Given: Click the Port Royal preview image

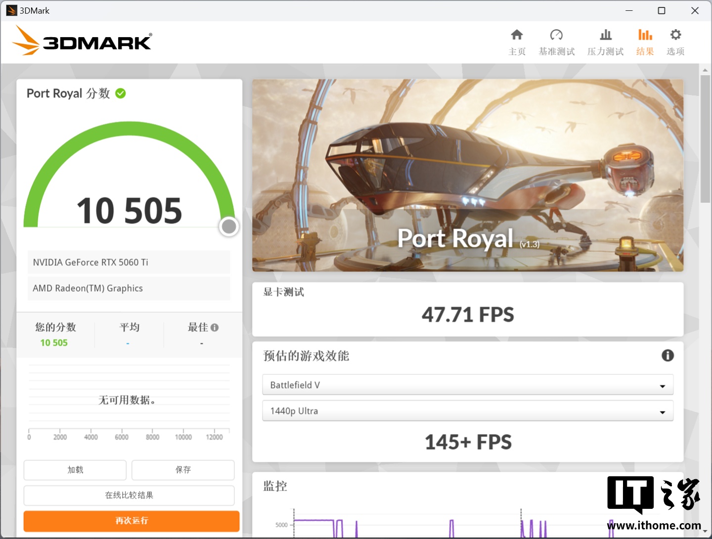Looking at the screenshot, I should point(467,176).
